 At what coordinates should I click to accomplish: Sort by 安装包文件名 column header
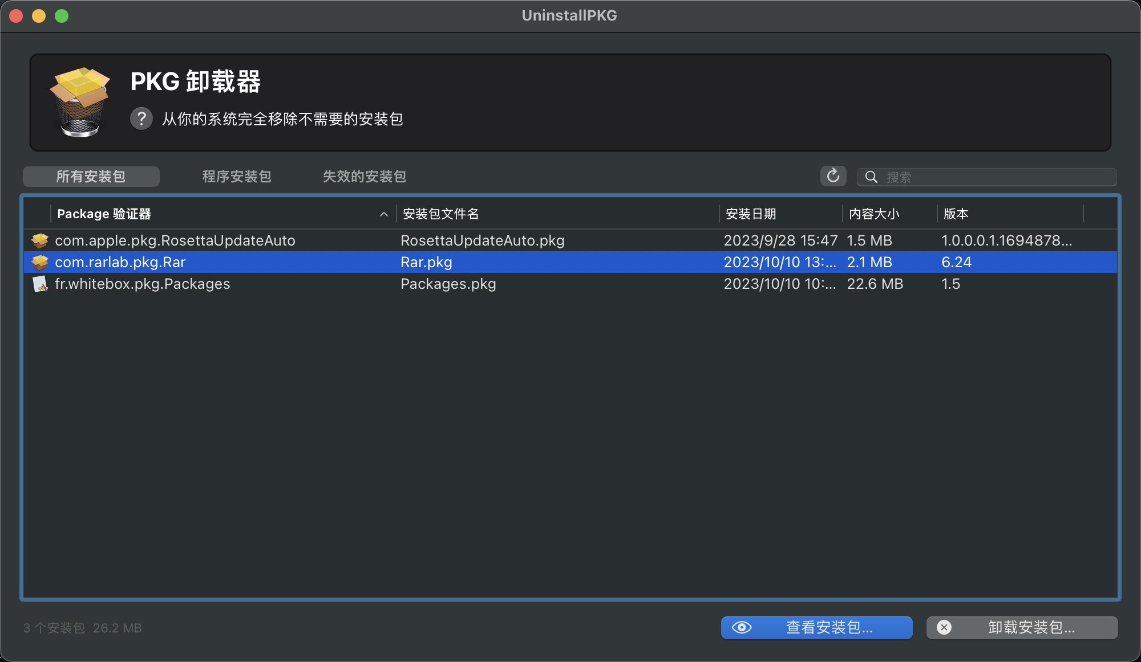tap(440, 214)
